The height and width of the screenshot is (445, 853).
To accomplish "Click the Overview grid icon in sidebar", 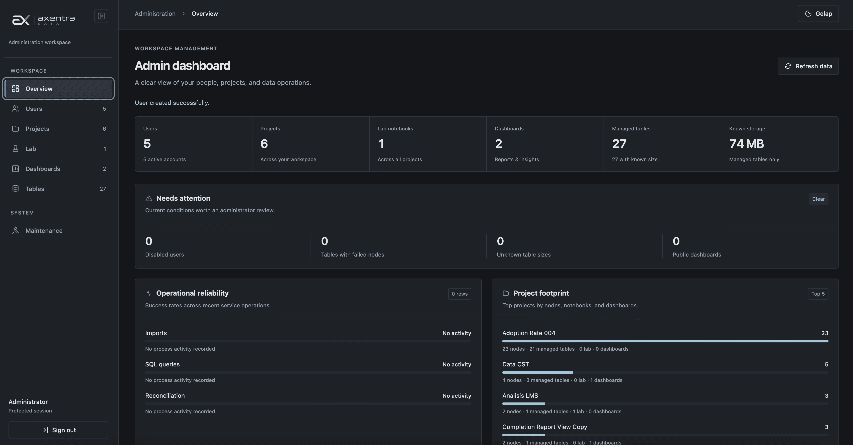I will pos(16,89).
